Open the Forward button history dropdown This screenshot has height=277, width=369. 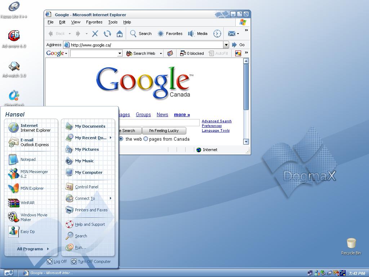coord(86,34)
